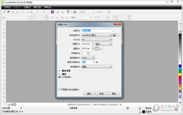
Task: Click the width 210.0 mm field
Action: (87, 44)
